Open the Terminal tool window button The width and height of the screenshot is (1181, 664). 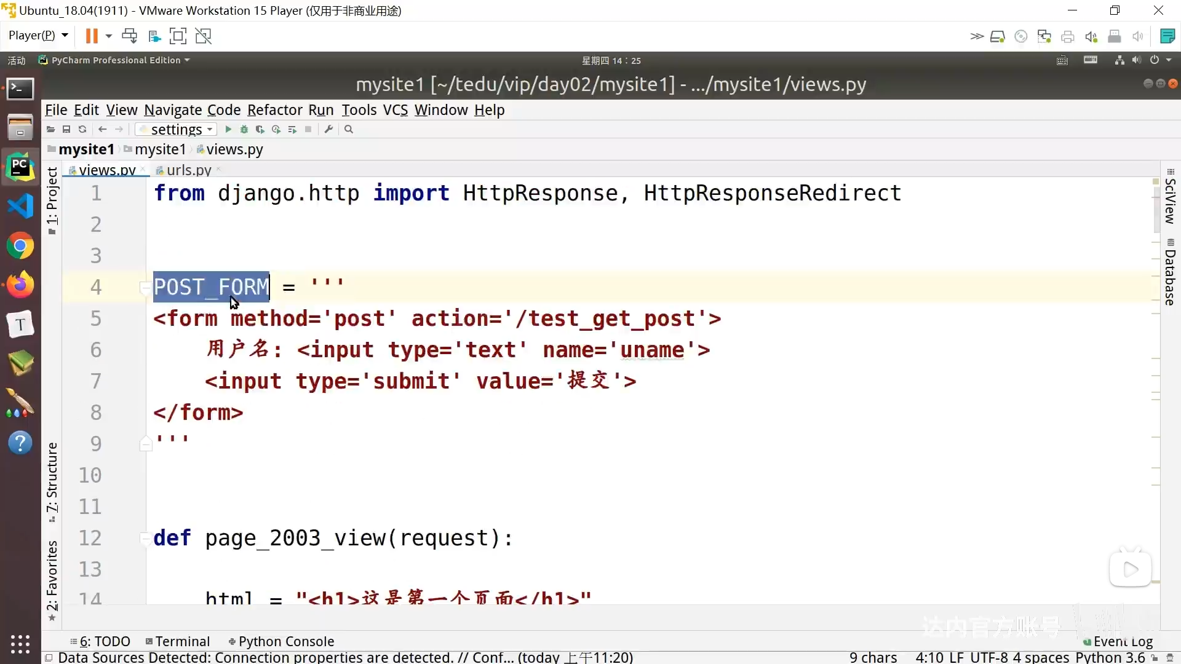(178, 641)
